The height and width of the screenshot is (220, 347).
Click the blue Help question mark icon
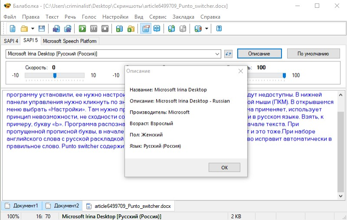pos(219,29)
